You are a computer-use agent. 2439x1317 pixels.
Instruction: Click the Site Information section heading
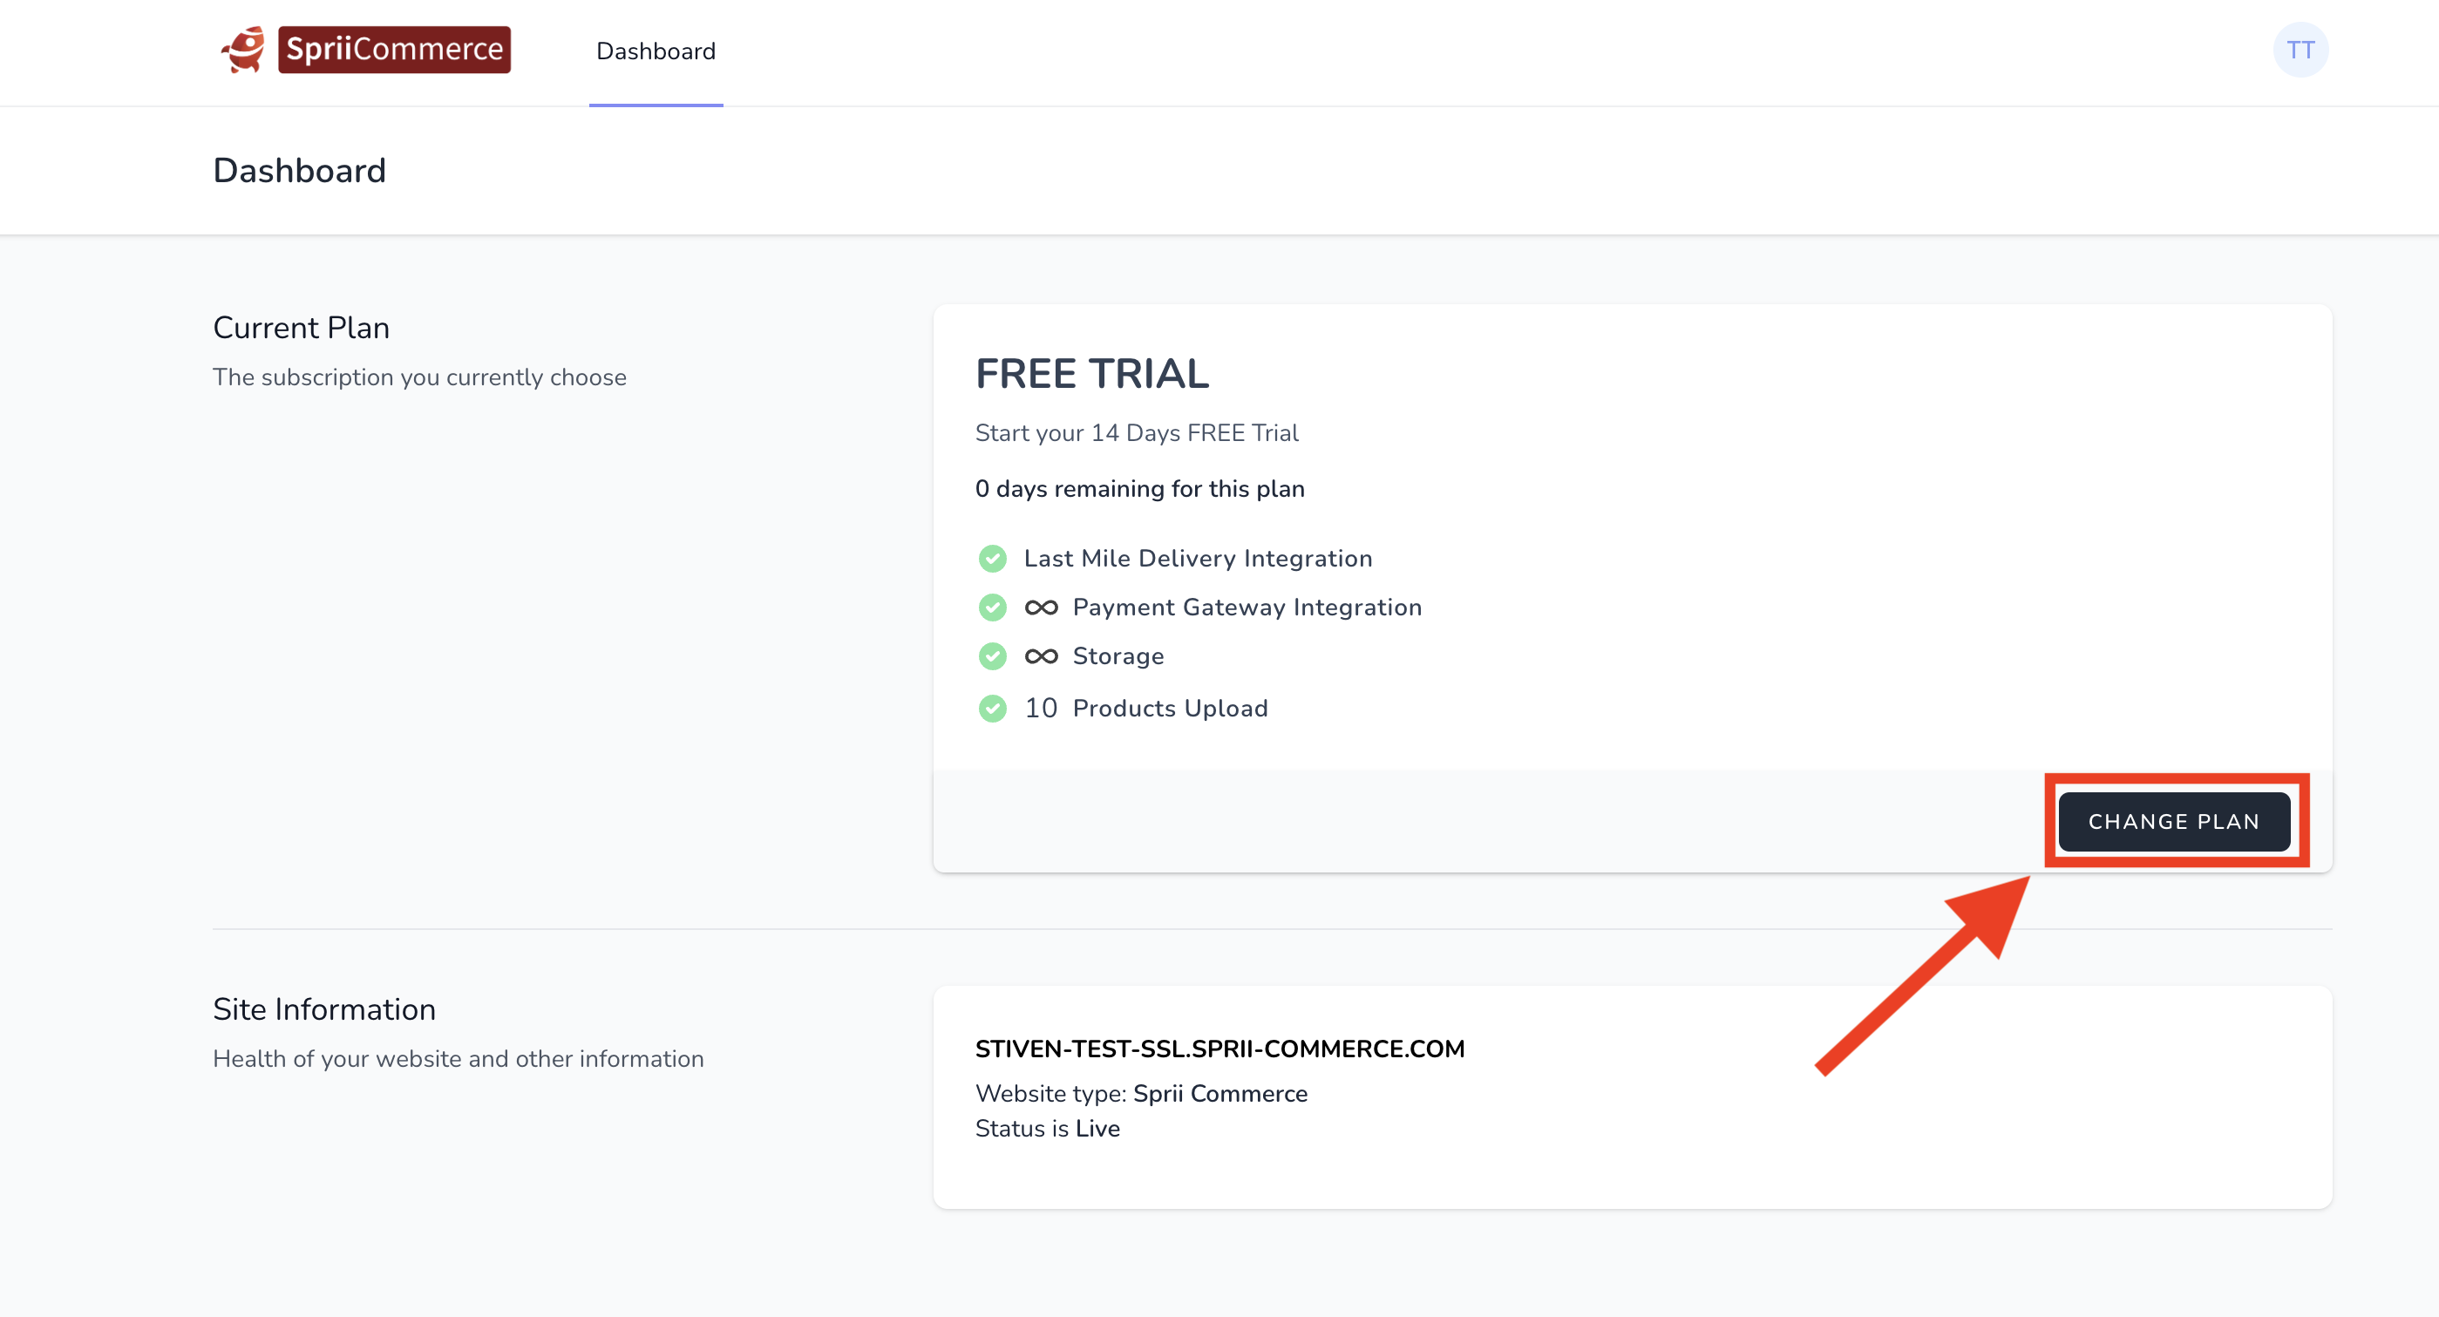click(323, 1009)
